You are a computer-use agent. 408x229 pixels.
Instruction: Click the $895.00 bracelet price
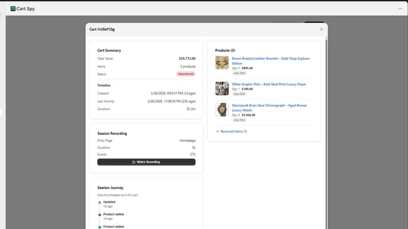tap(247, 68)
